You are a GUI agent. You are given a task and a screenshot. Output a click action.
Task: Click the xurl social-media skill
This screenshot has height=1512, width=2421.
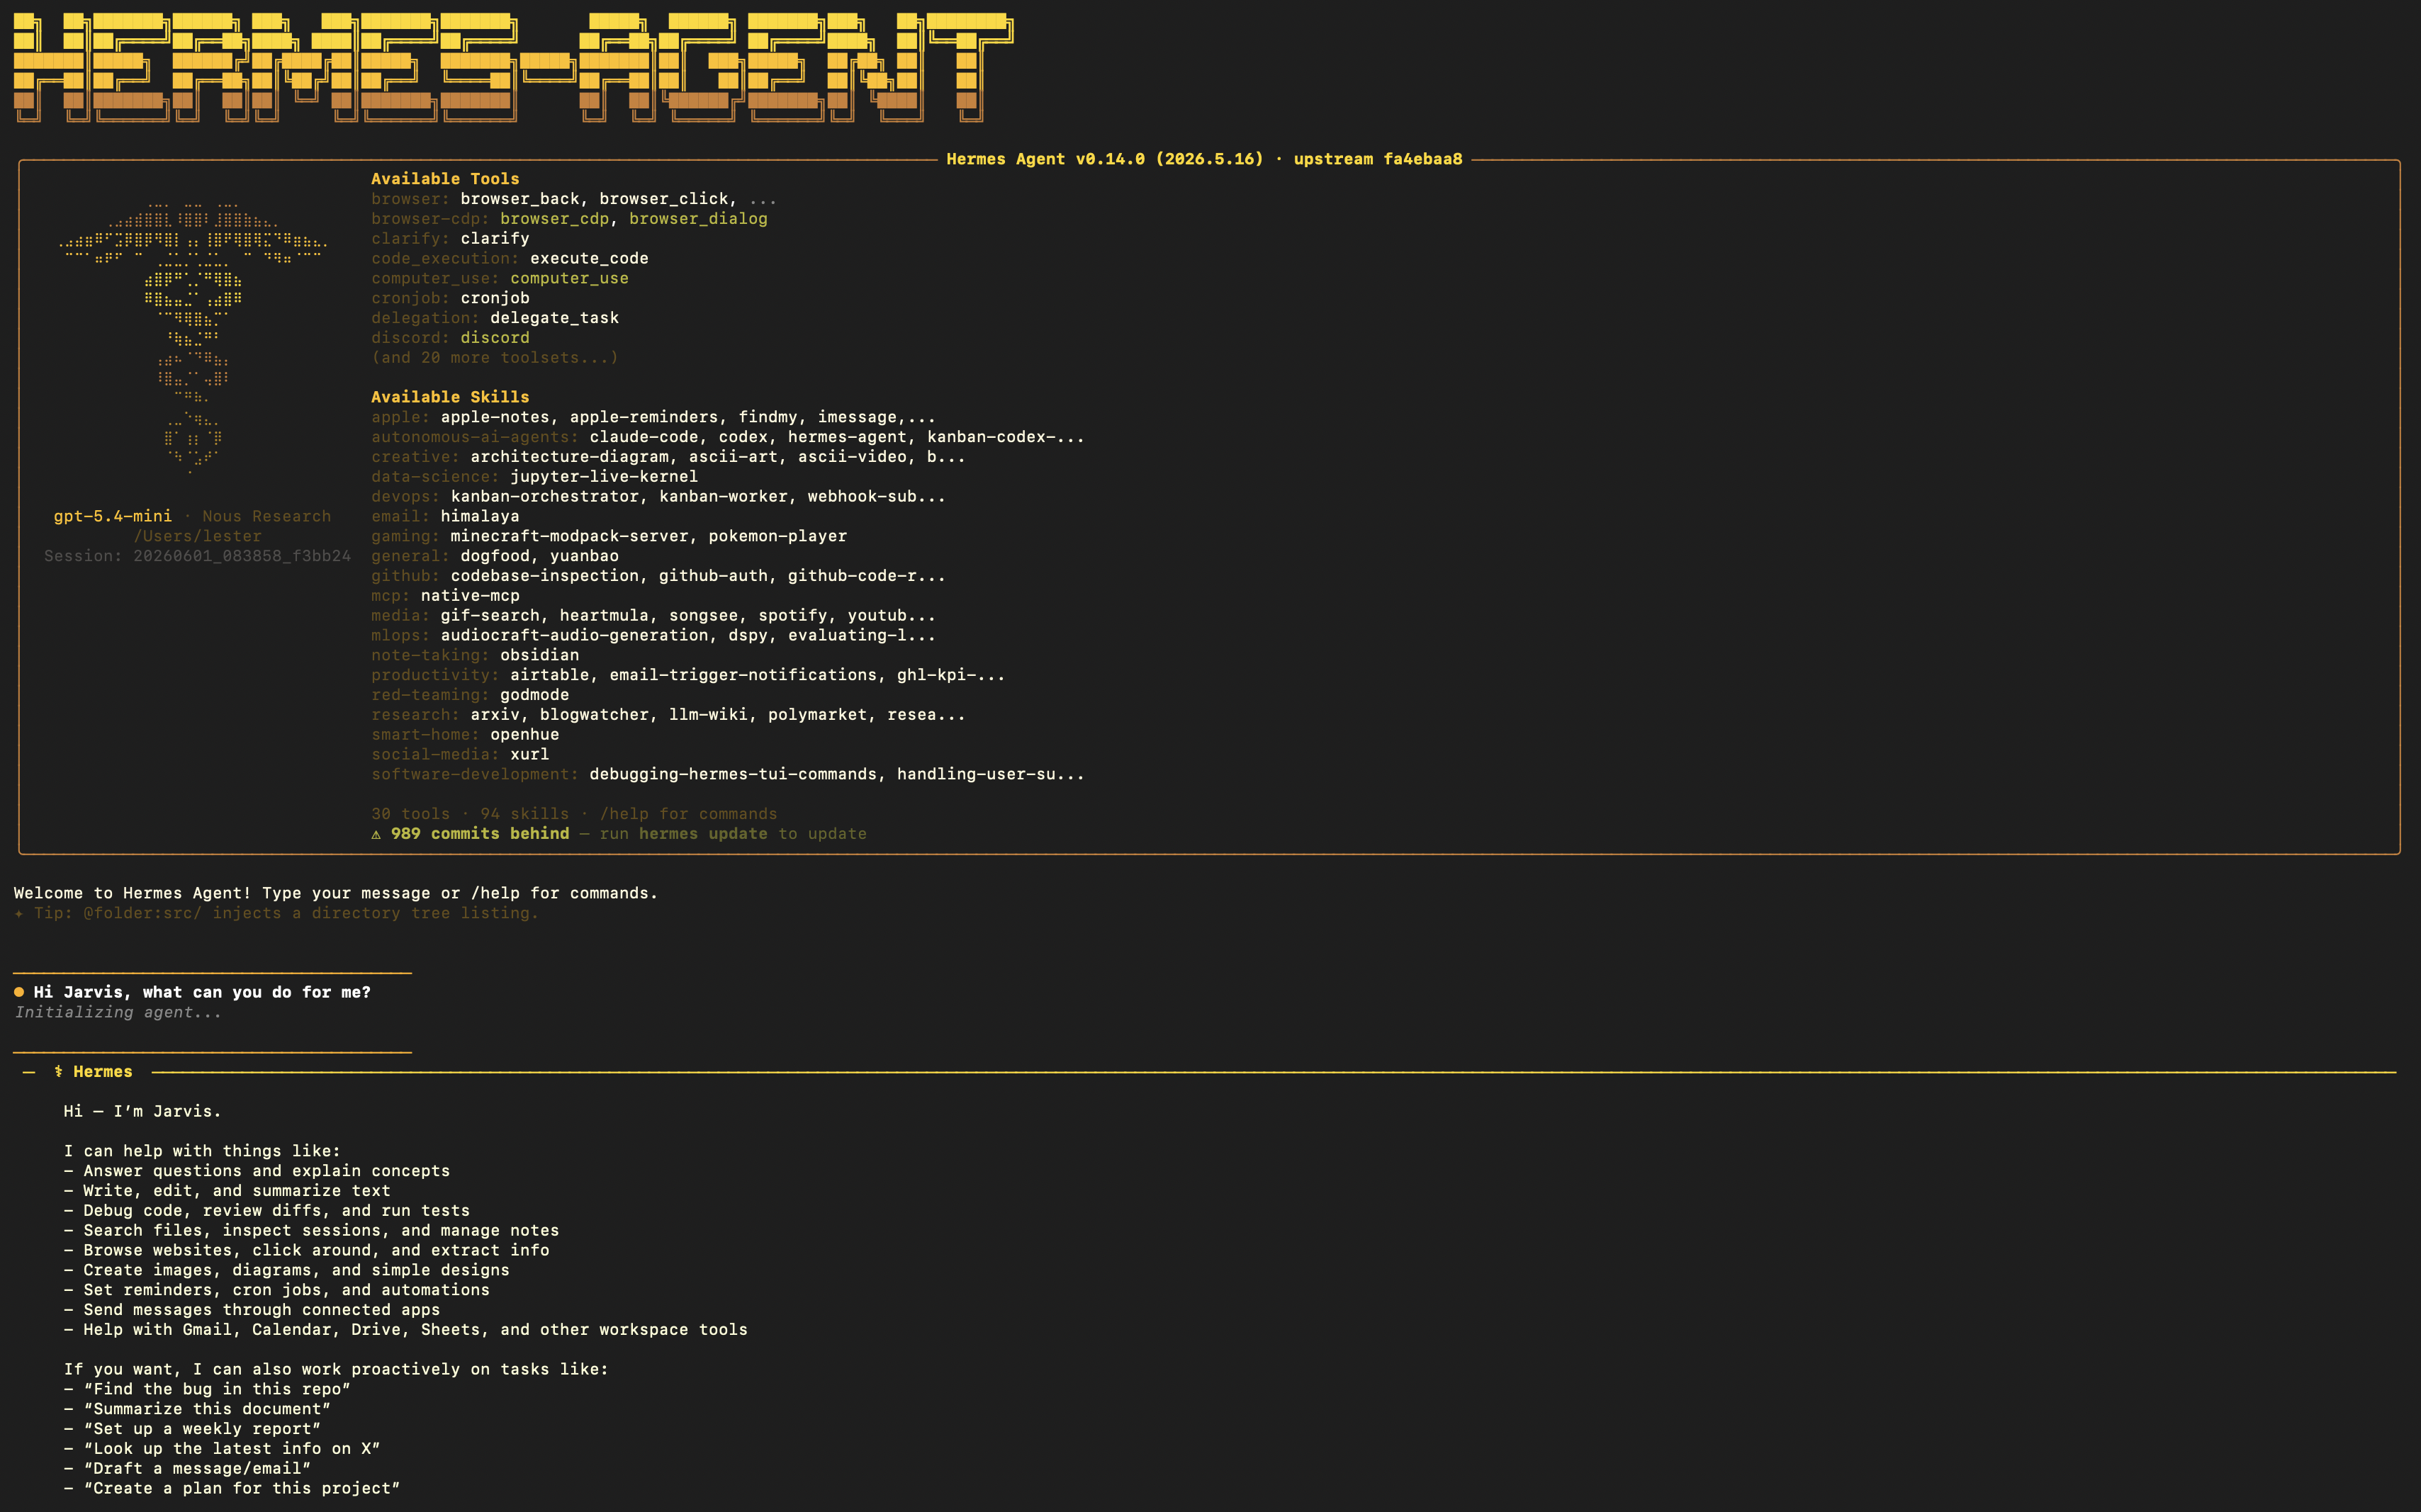(530, 755)
